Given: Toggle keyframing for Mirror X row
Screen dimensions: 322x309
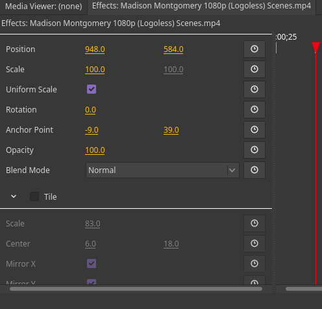Looking at the screenshot, I should (x=254, y=263).
